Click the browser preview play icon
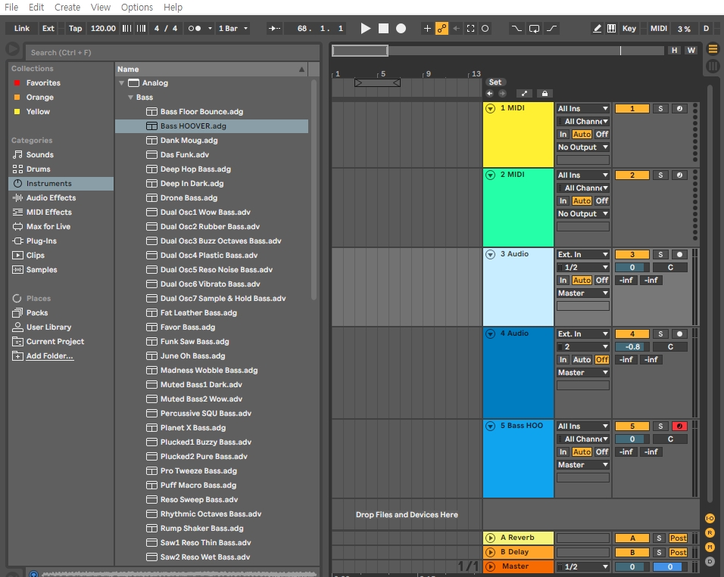The image size is (724, 577). (12, 48)
